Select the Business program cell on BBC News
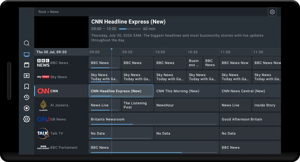Image resolution: width=300 pixels, height=162 pixels. pos(195,63)
